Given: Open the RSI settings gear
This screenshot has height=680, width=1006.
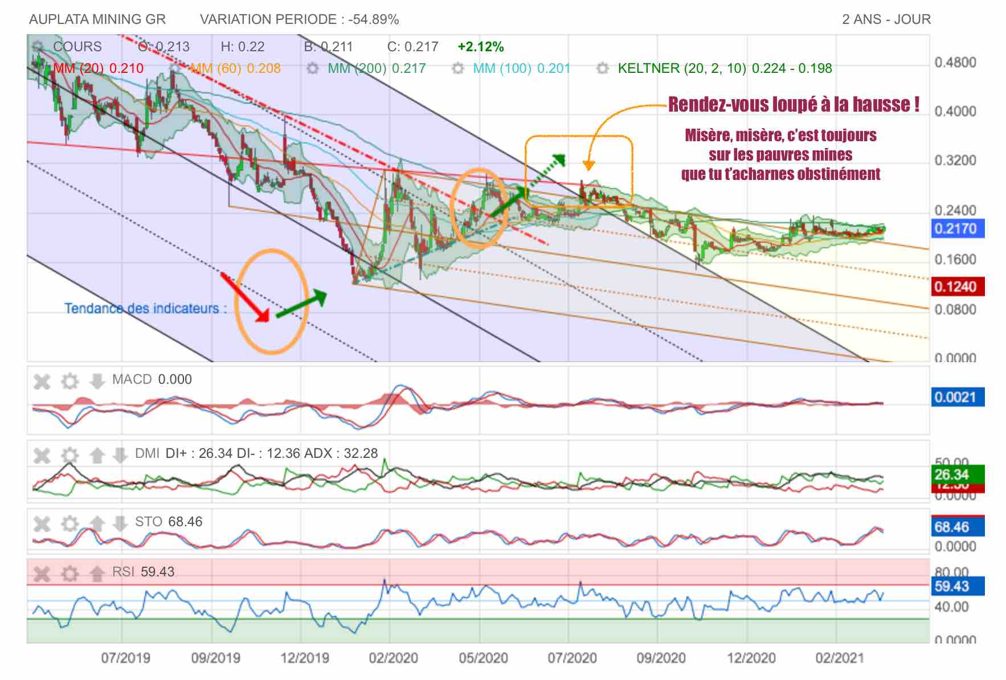Looking at the screenshot, I should pos(69,574).
